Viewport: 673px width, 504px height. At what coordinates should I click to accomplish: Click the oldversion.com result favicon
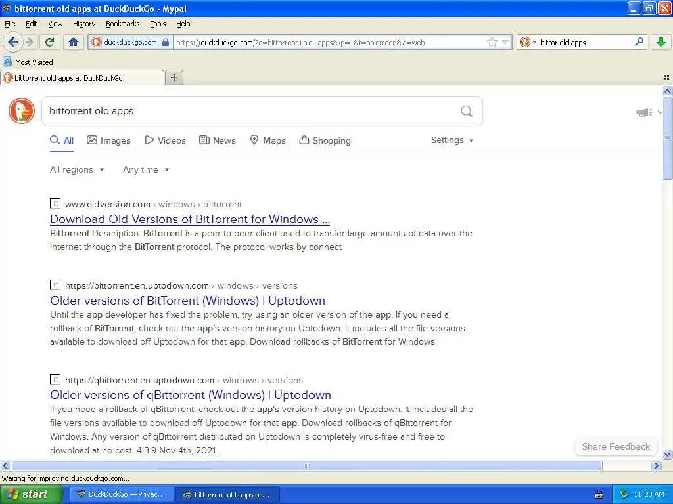point(55,203)
